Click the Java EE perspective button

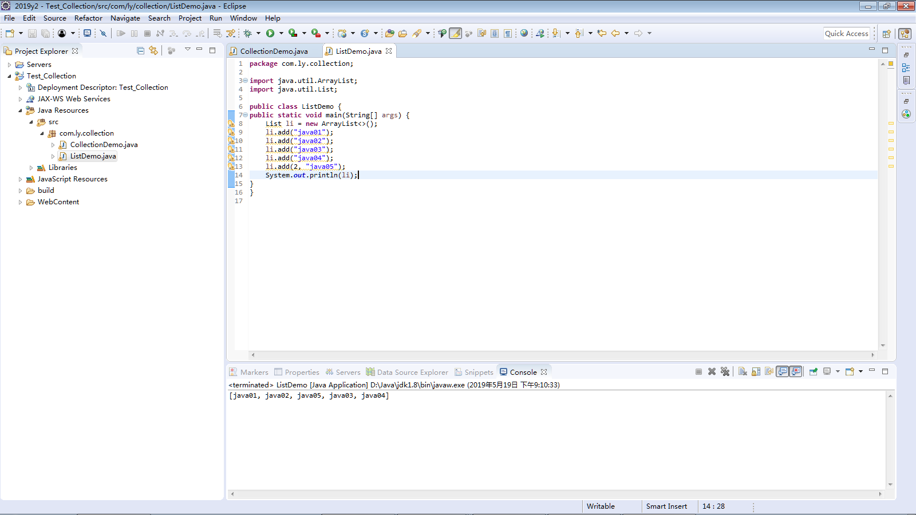click(x=905, y=34)
